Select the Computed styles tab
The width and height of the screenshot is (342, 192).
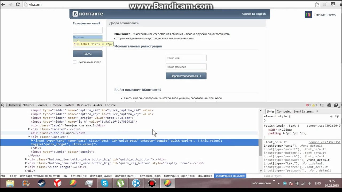284,111
